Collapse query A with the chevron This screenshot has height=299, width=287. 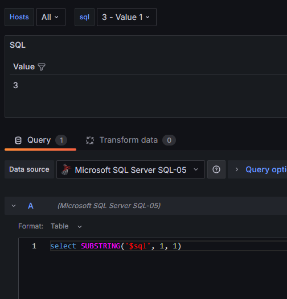14,206
